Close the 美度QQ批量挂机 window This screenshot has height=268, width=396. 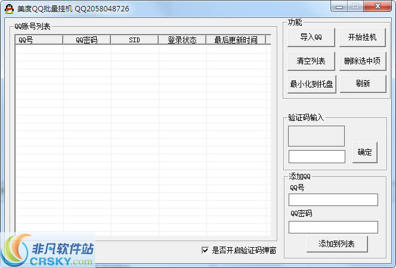coord(378,7)
